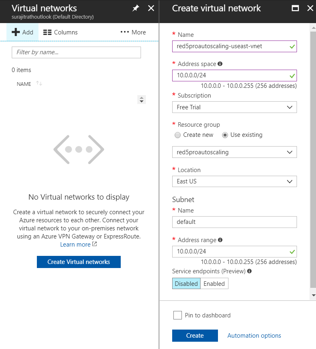Click the Add plus icon
Image resolution: width=316 pixels, height=349 pixels.
[x=16, y=32]
